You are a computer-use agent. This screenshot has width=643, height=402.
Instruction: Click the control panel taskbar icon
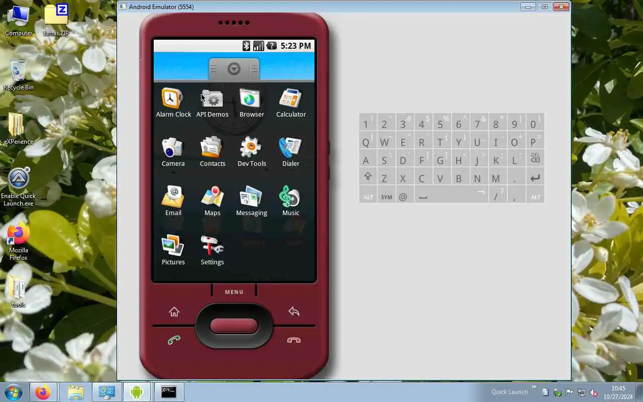pos(106,392)
